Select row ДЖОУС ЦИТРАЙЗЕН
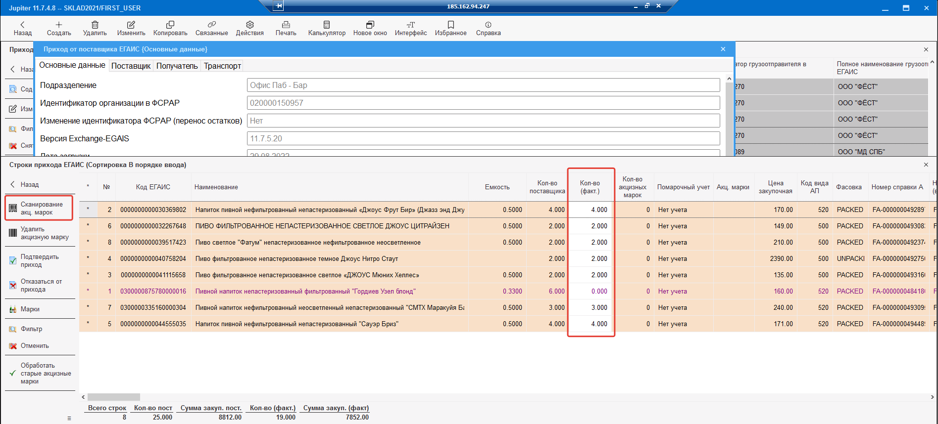The image size is (938, 424). pyautogui.click(x=508, y=226)
